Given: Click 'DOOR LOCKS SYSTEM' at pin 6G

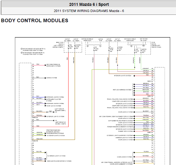Looking at the screenshot, I should coord(126,112).
